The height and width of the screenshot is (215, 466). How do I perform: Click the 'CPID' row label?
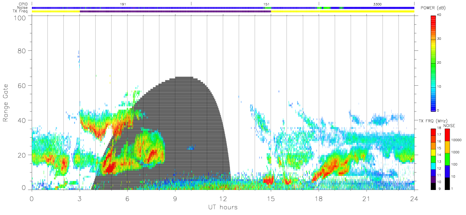(23, 4)
